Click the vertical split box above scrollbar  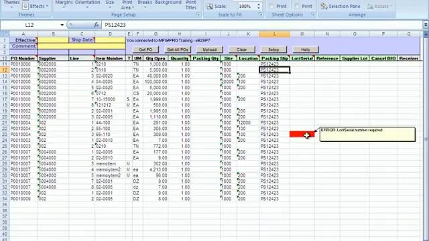(x=426, y=31)
